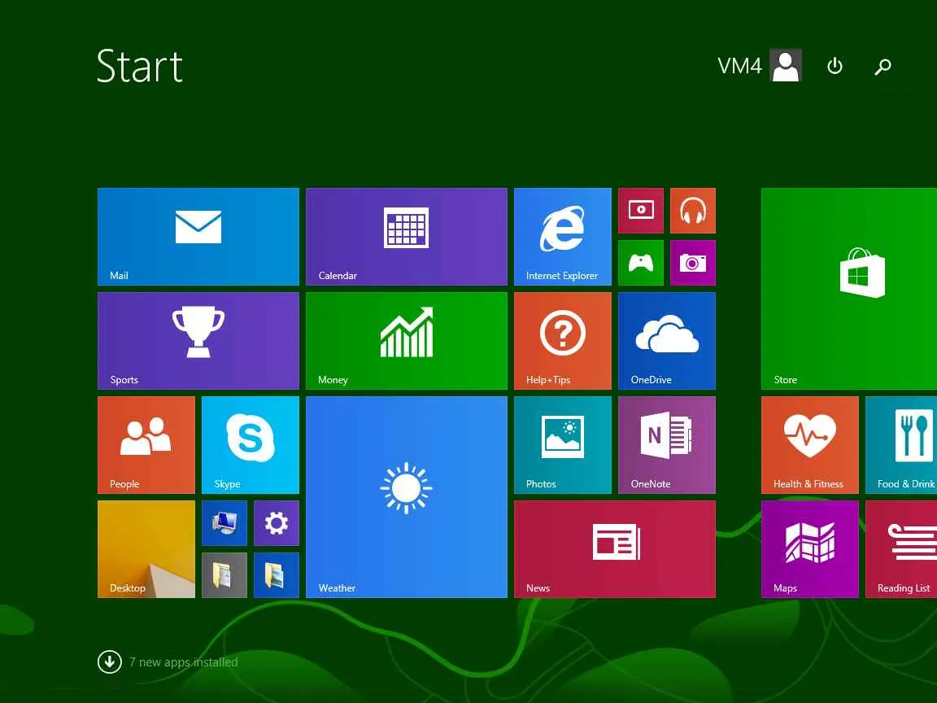Open the OneDrive cloud tile
Screen dimensions: 937x703
pos(667,341)
